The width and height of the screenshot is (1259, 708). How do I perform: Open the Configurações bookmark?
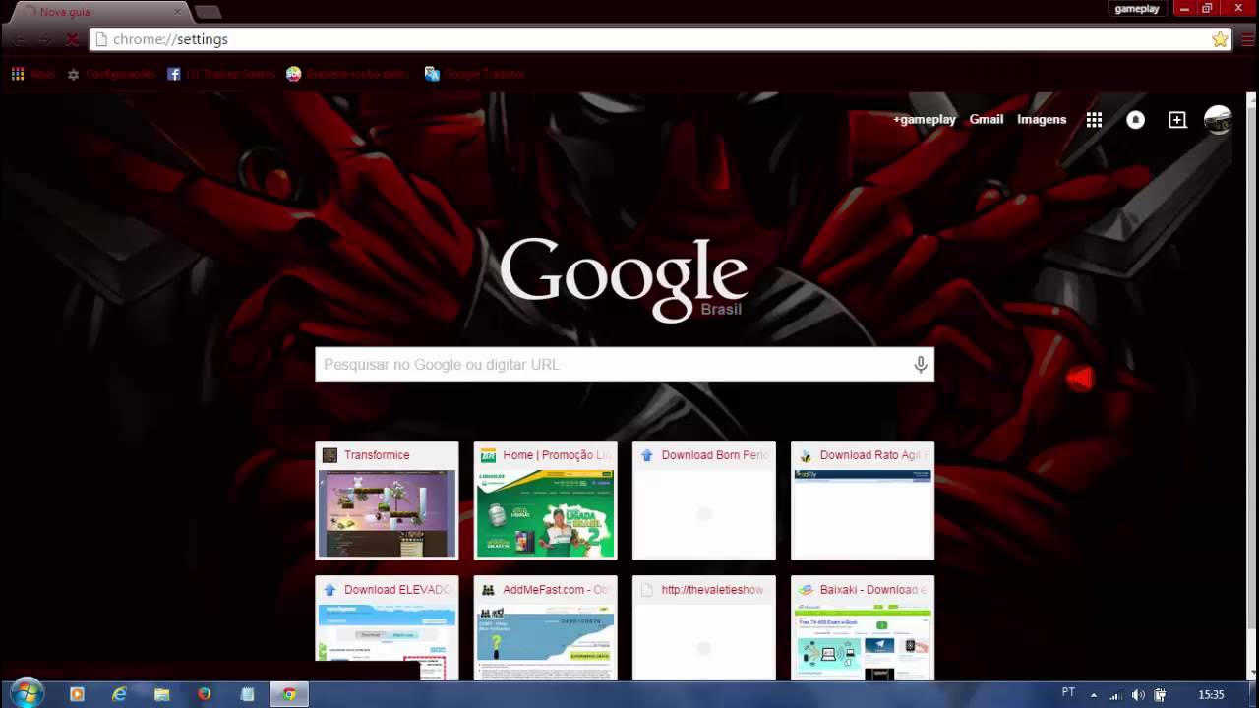(x=111, y=74)
